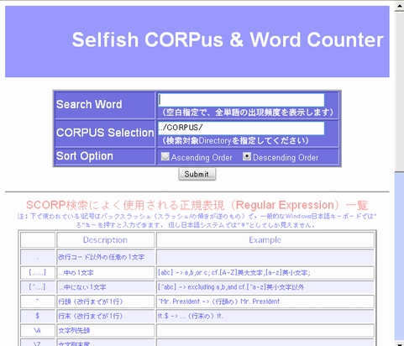404x346 pixels.
Task: Click the [abc] example cell
Action: coord(265,273)
